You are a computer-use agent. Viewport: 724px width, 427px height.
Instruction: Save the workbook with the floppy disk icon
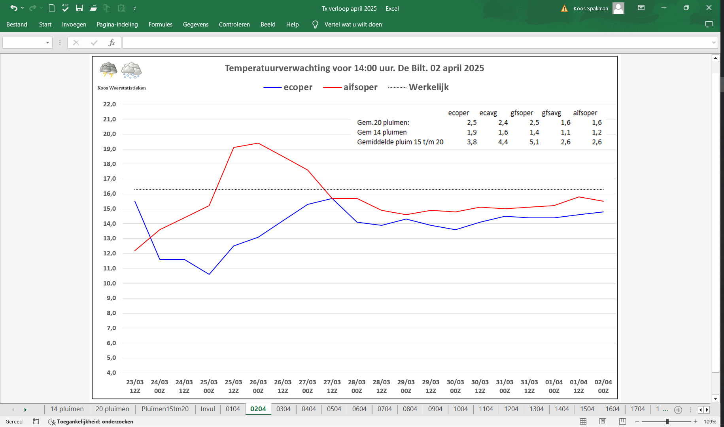pyautogui.click(x=79, y=8)
